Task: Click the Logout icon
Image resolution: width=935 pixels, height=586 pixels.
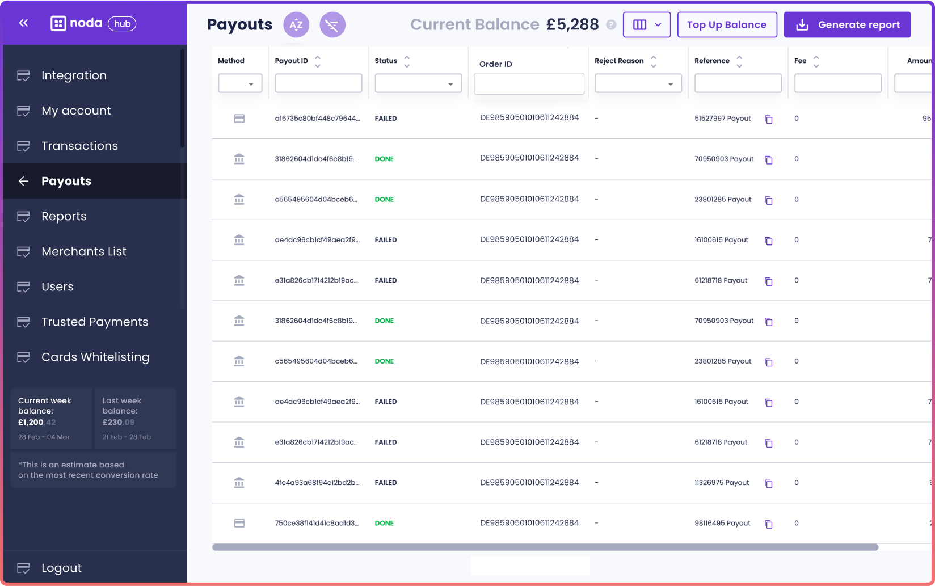Action: (23, 568)
